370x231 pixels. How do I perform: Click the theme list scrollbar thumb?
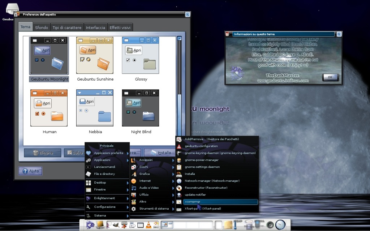(x=179, y=115)
